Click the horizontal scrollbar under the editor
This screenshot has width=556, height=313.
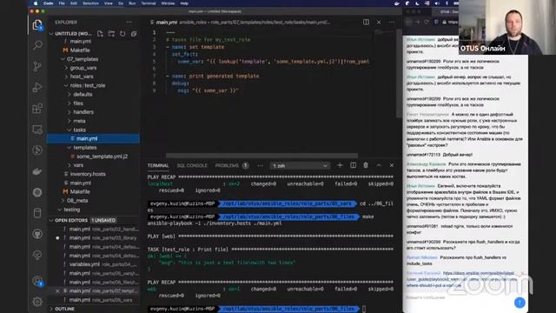point(261,156)
